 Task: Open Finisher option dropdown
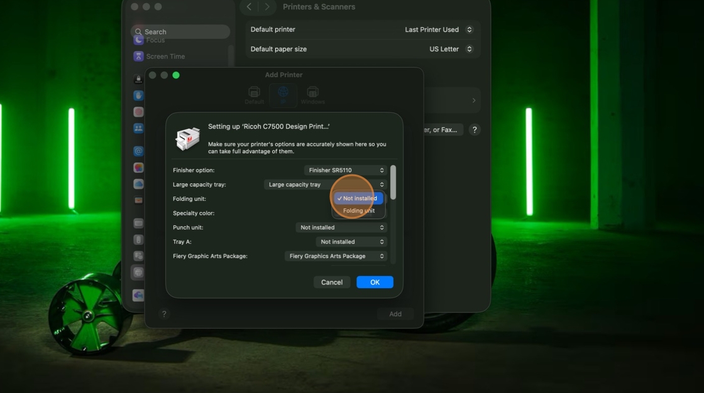coord(345,170)
